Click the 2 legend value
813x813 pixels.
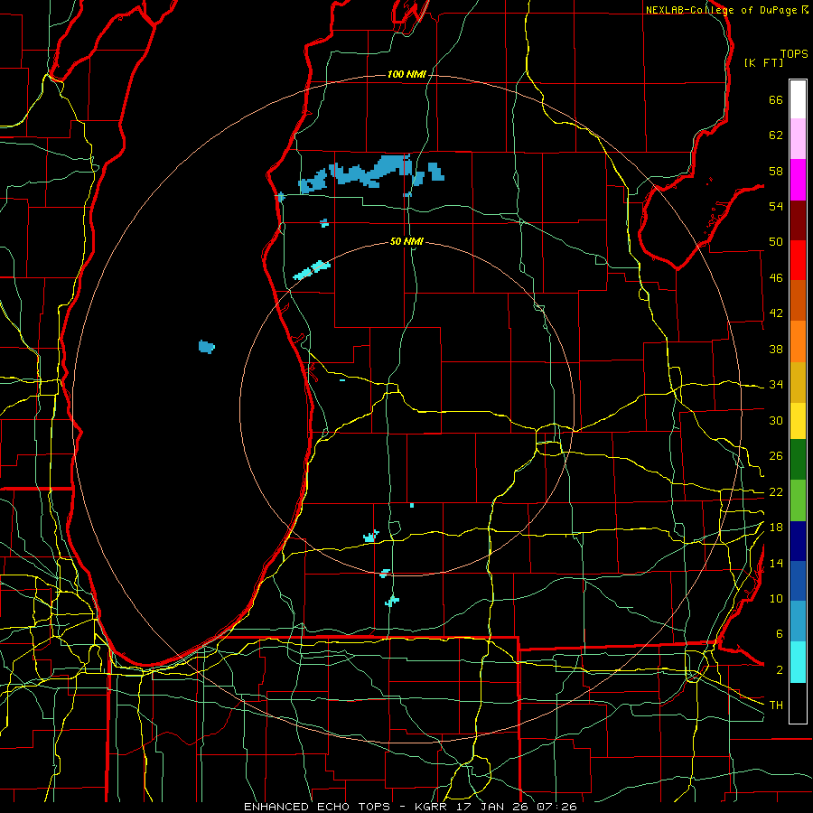(x=780, y=669)
